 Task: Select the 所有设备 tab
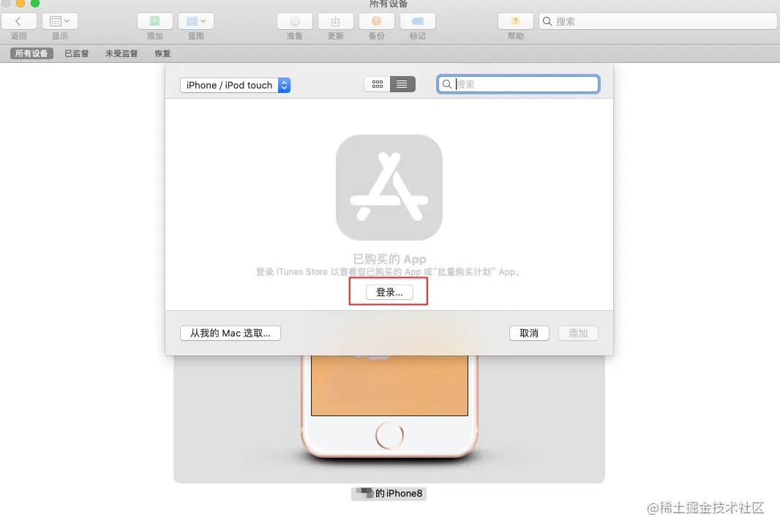pyautogui.click(x=31, y=53)
